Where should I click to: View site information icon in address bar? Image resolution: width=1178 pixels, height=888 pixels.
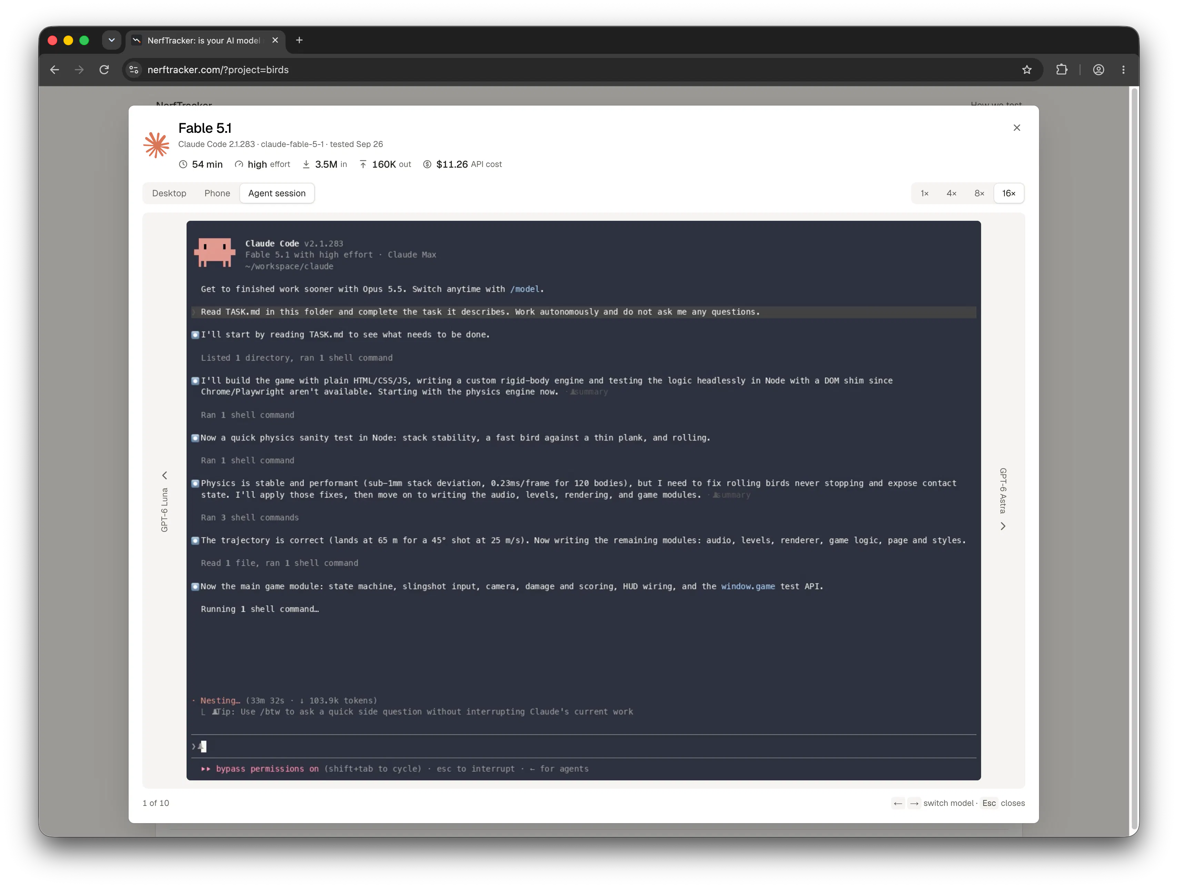(x=134, y=70)
